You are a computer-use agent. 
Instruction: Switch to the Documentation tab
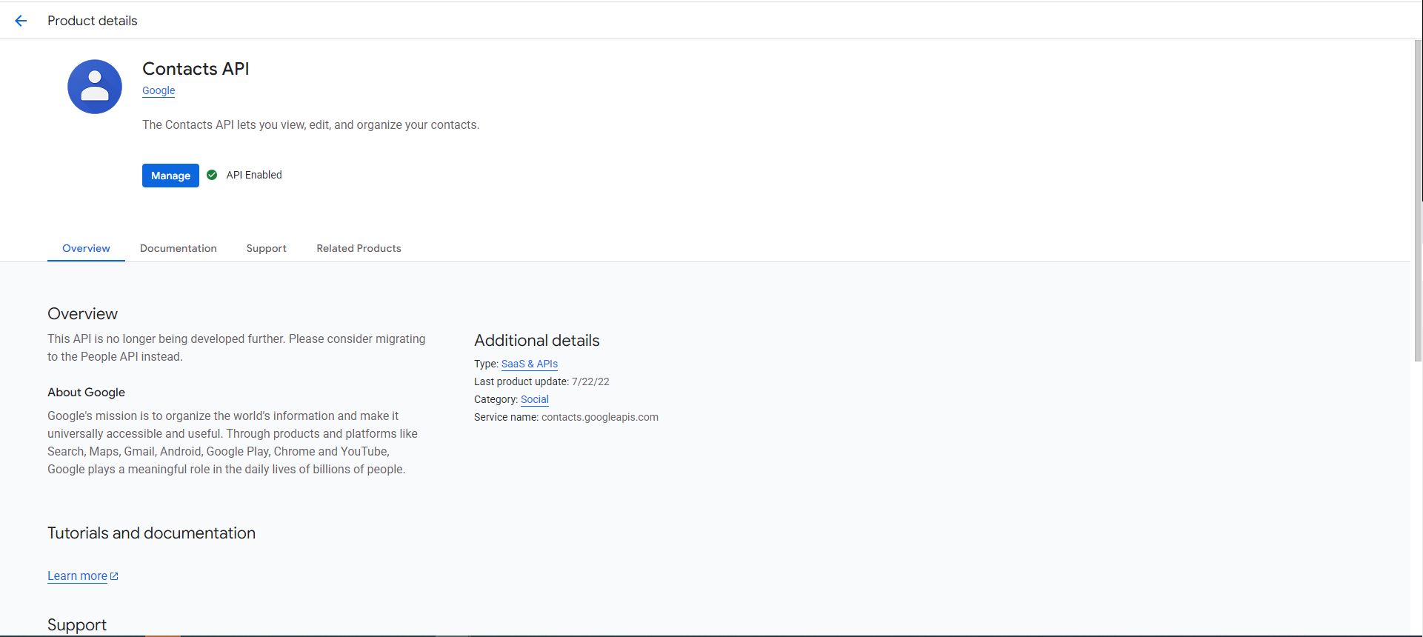click(178, 248)
